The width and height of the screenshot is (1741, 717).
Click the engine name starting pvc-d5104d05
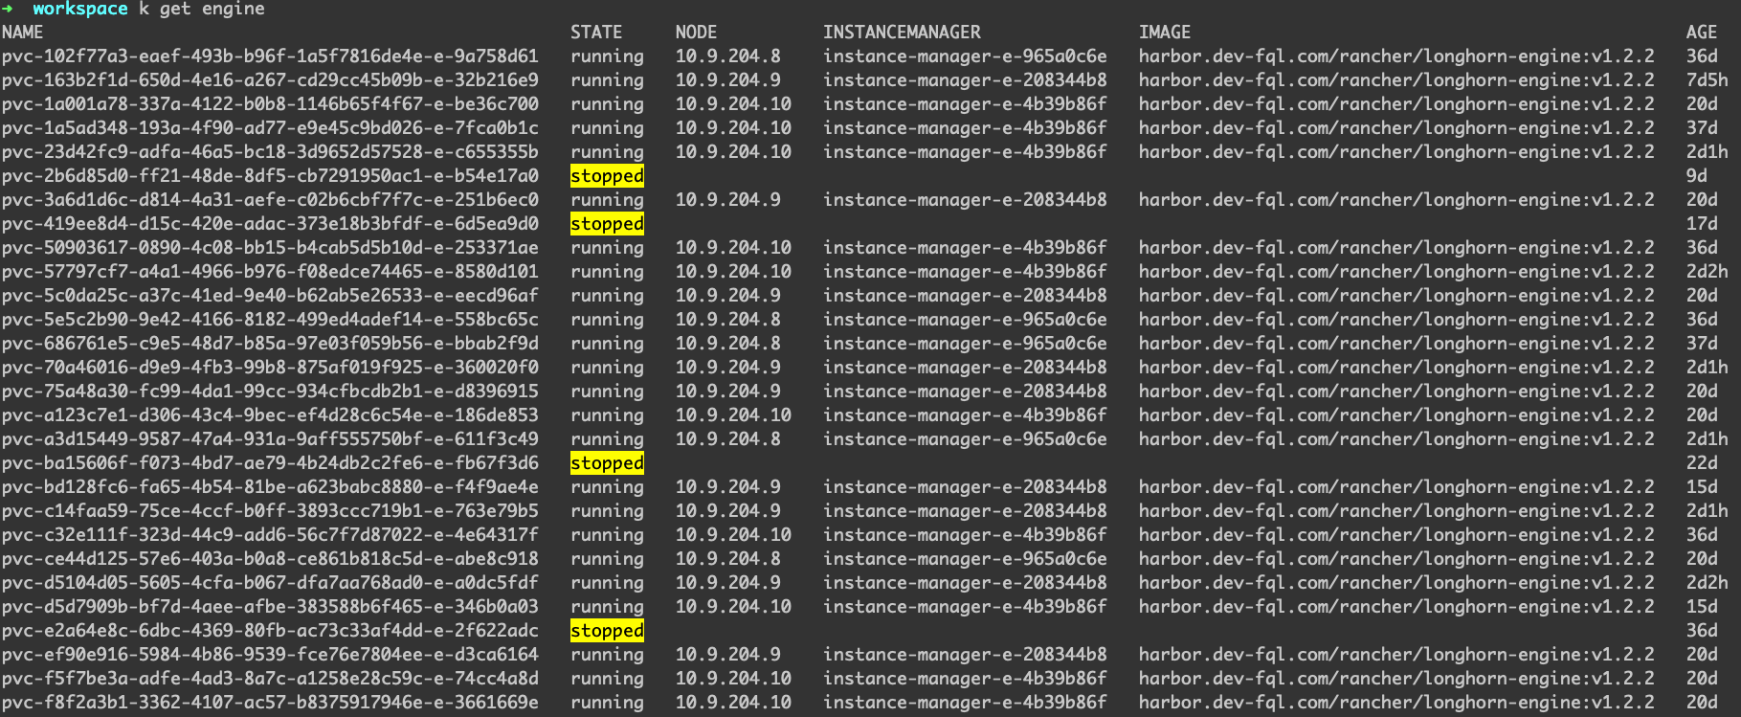coord(270,583)
